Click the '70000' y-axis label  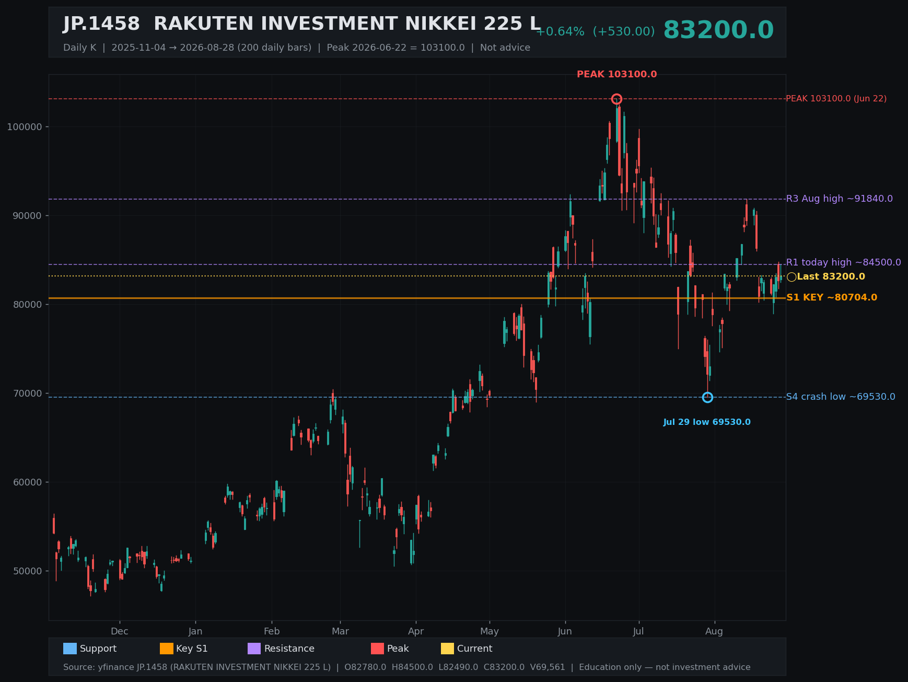(27, 394)
